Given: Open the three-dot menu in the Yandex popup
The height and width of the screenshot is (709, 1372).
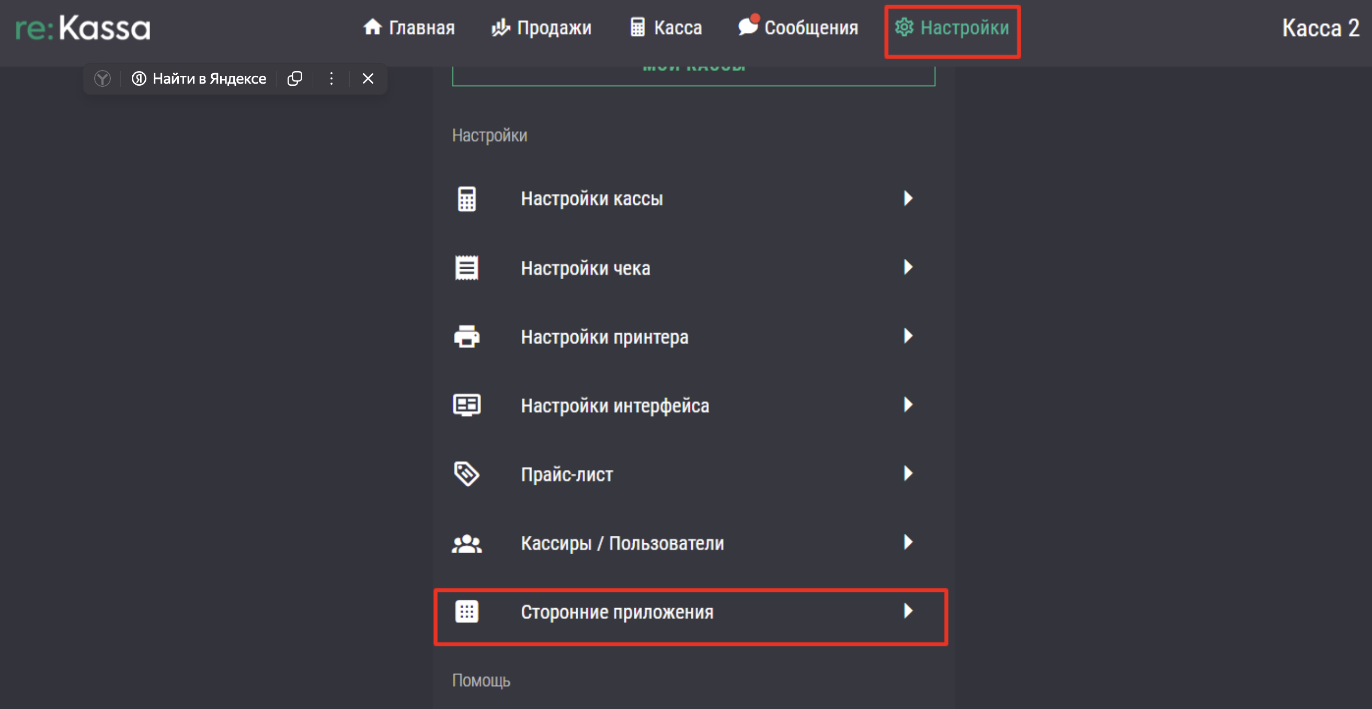Looking at the screenshot, I should (x=331, y=79).
